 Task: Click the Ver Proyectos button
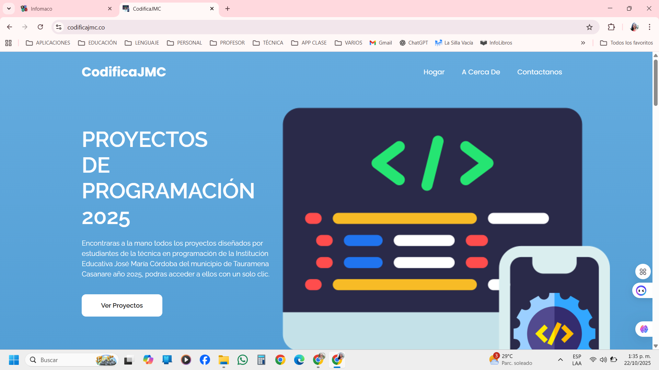122,305
